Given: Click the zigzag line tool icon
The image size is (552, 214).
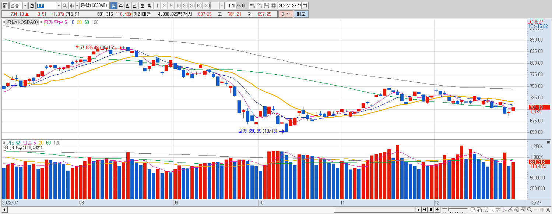Looking at the screenshot, I should [x=504, y=210].
